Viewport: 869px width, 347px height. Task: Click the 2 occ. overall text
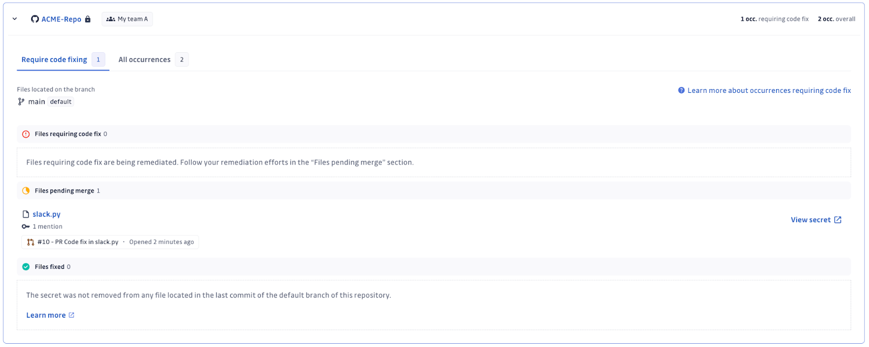click(836, 19)
